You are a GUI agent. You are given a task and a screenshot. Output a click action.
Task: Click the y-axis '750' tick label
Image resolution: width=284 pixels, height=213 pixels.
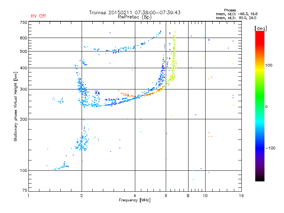pyautogui.click(x=23, y=22)
